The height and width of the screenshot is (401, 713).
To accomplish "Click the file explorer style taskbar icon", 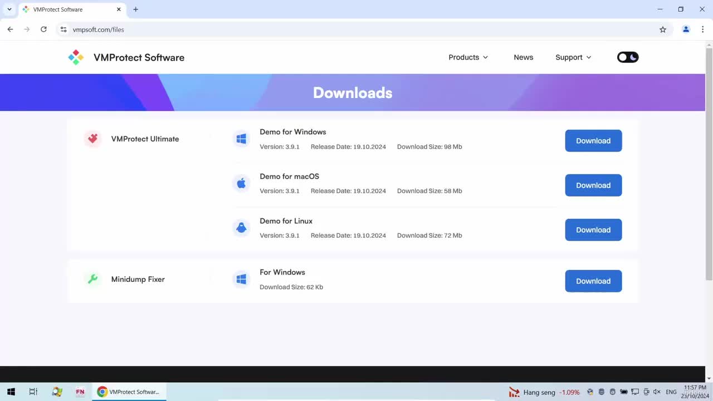I will click(x=57, y=392).
